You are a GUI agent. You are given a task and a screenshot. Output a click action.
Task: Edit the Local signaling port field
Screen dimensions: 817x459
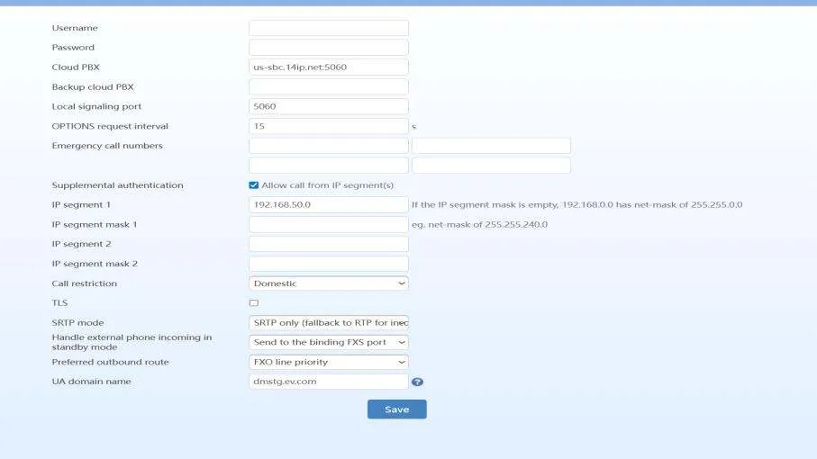tap(329, 106)
